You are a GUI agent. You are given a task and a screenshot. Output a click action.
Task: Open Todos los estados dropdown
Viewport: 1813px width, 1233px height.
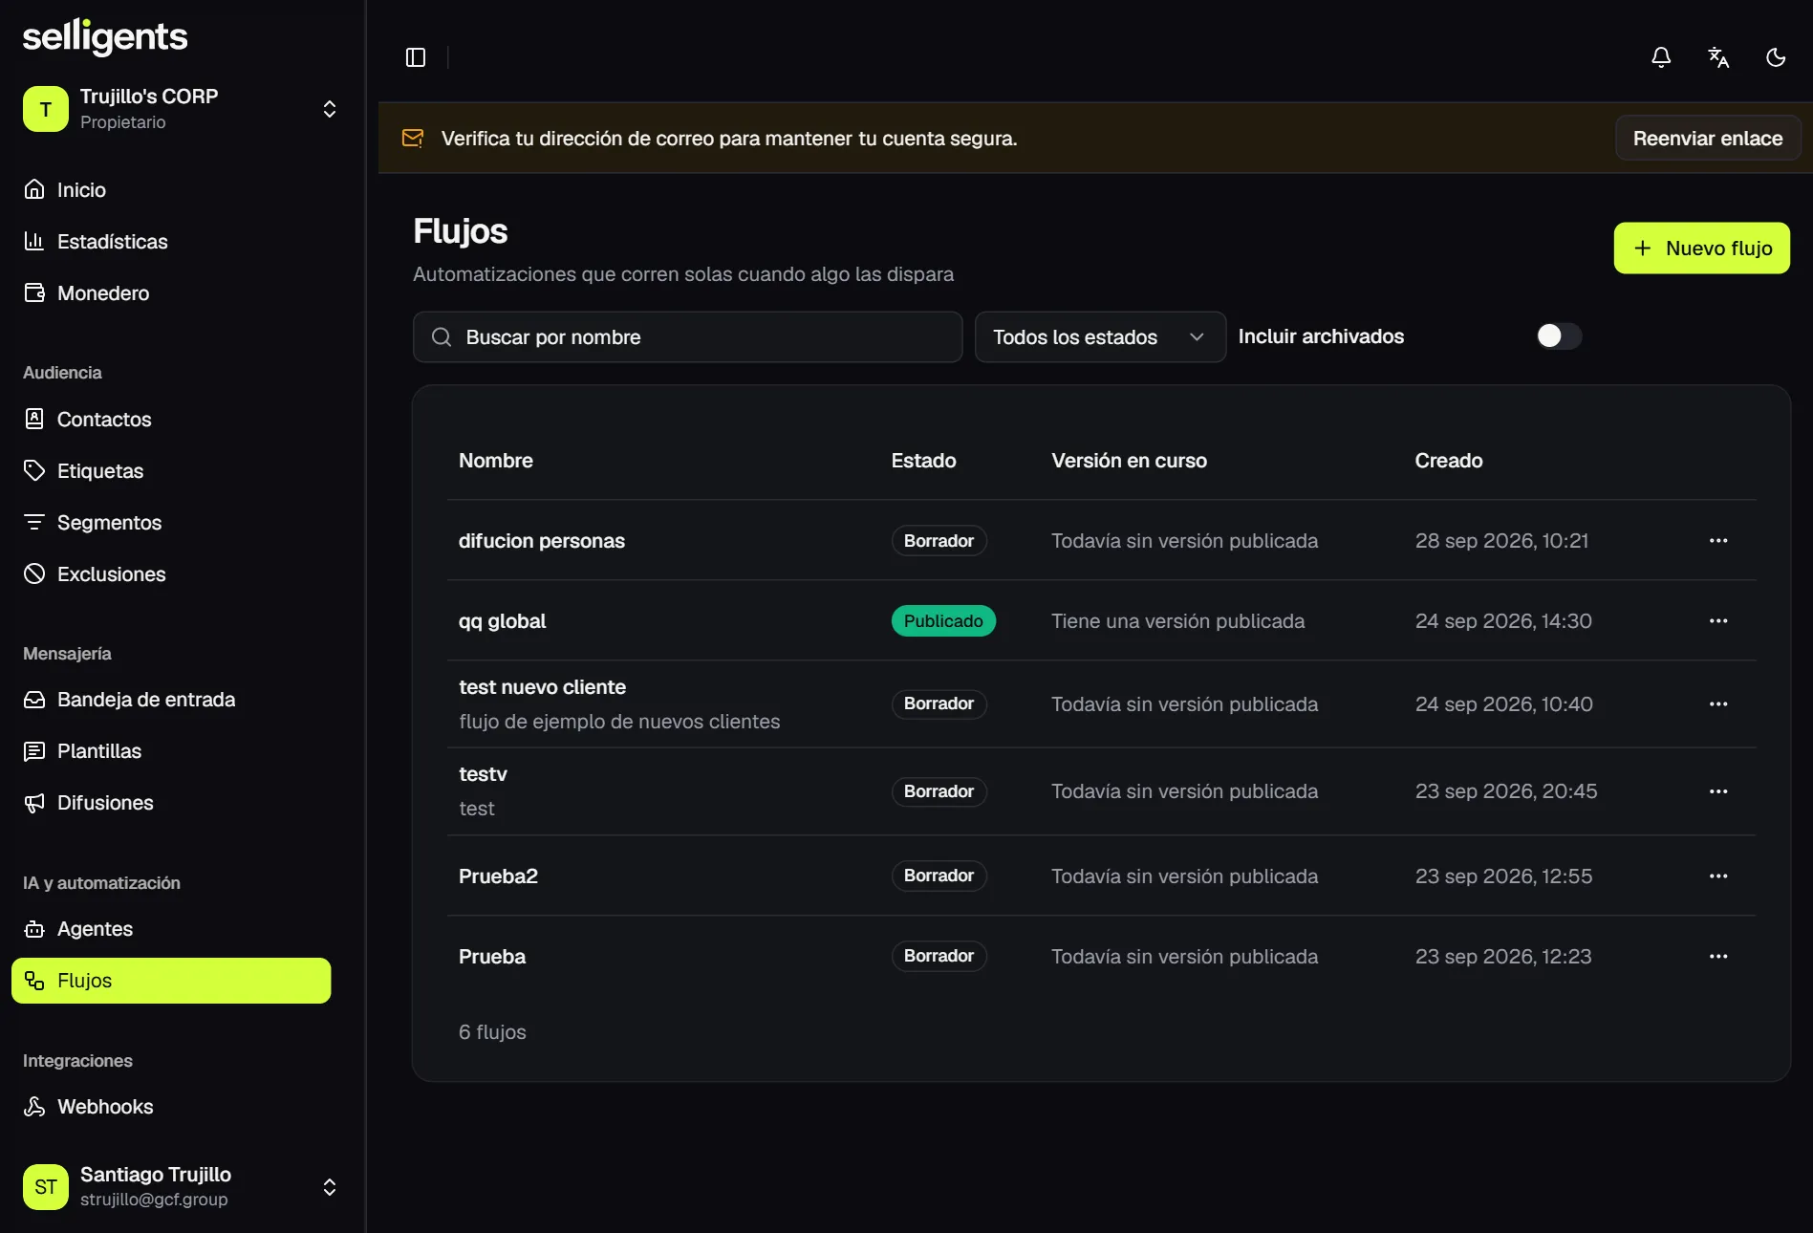1100,336
